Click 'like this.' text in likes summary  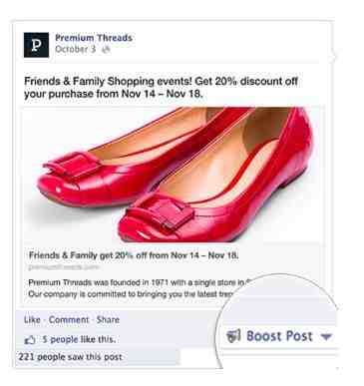click(98, 339)
